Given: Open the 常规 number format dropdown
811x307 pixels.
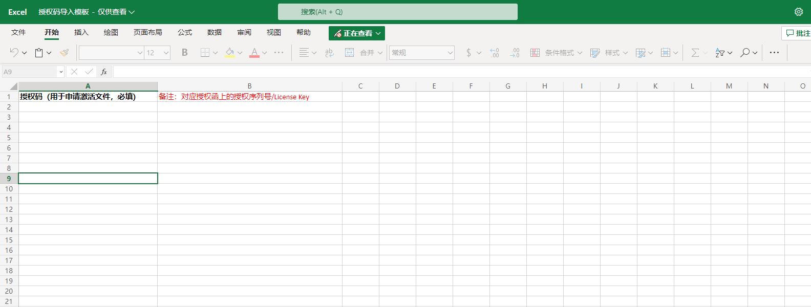Looking at the screenshot, I should 422,53.
